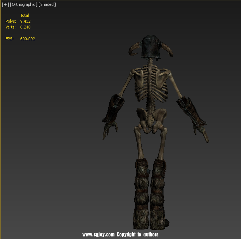The height and width of the screenshot is (239, 241).
Task: Select the skeleton's iron helmet
Action: pyautogui.click(x=151, y=47)
